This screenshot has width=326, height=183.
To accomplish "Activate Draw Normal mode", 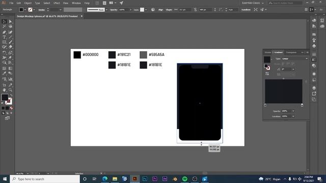I will pos(3,113).
